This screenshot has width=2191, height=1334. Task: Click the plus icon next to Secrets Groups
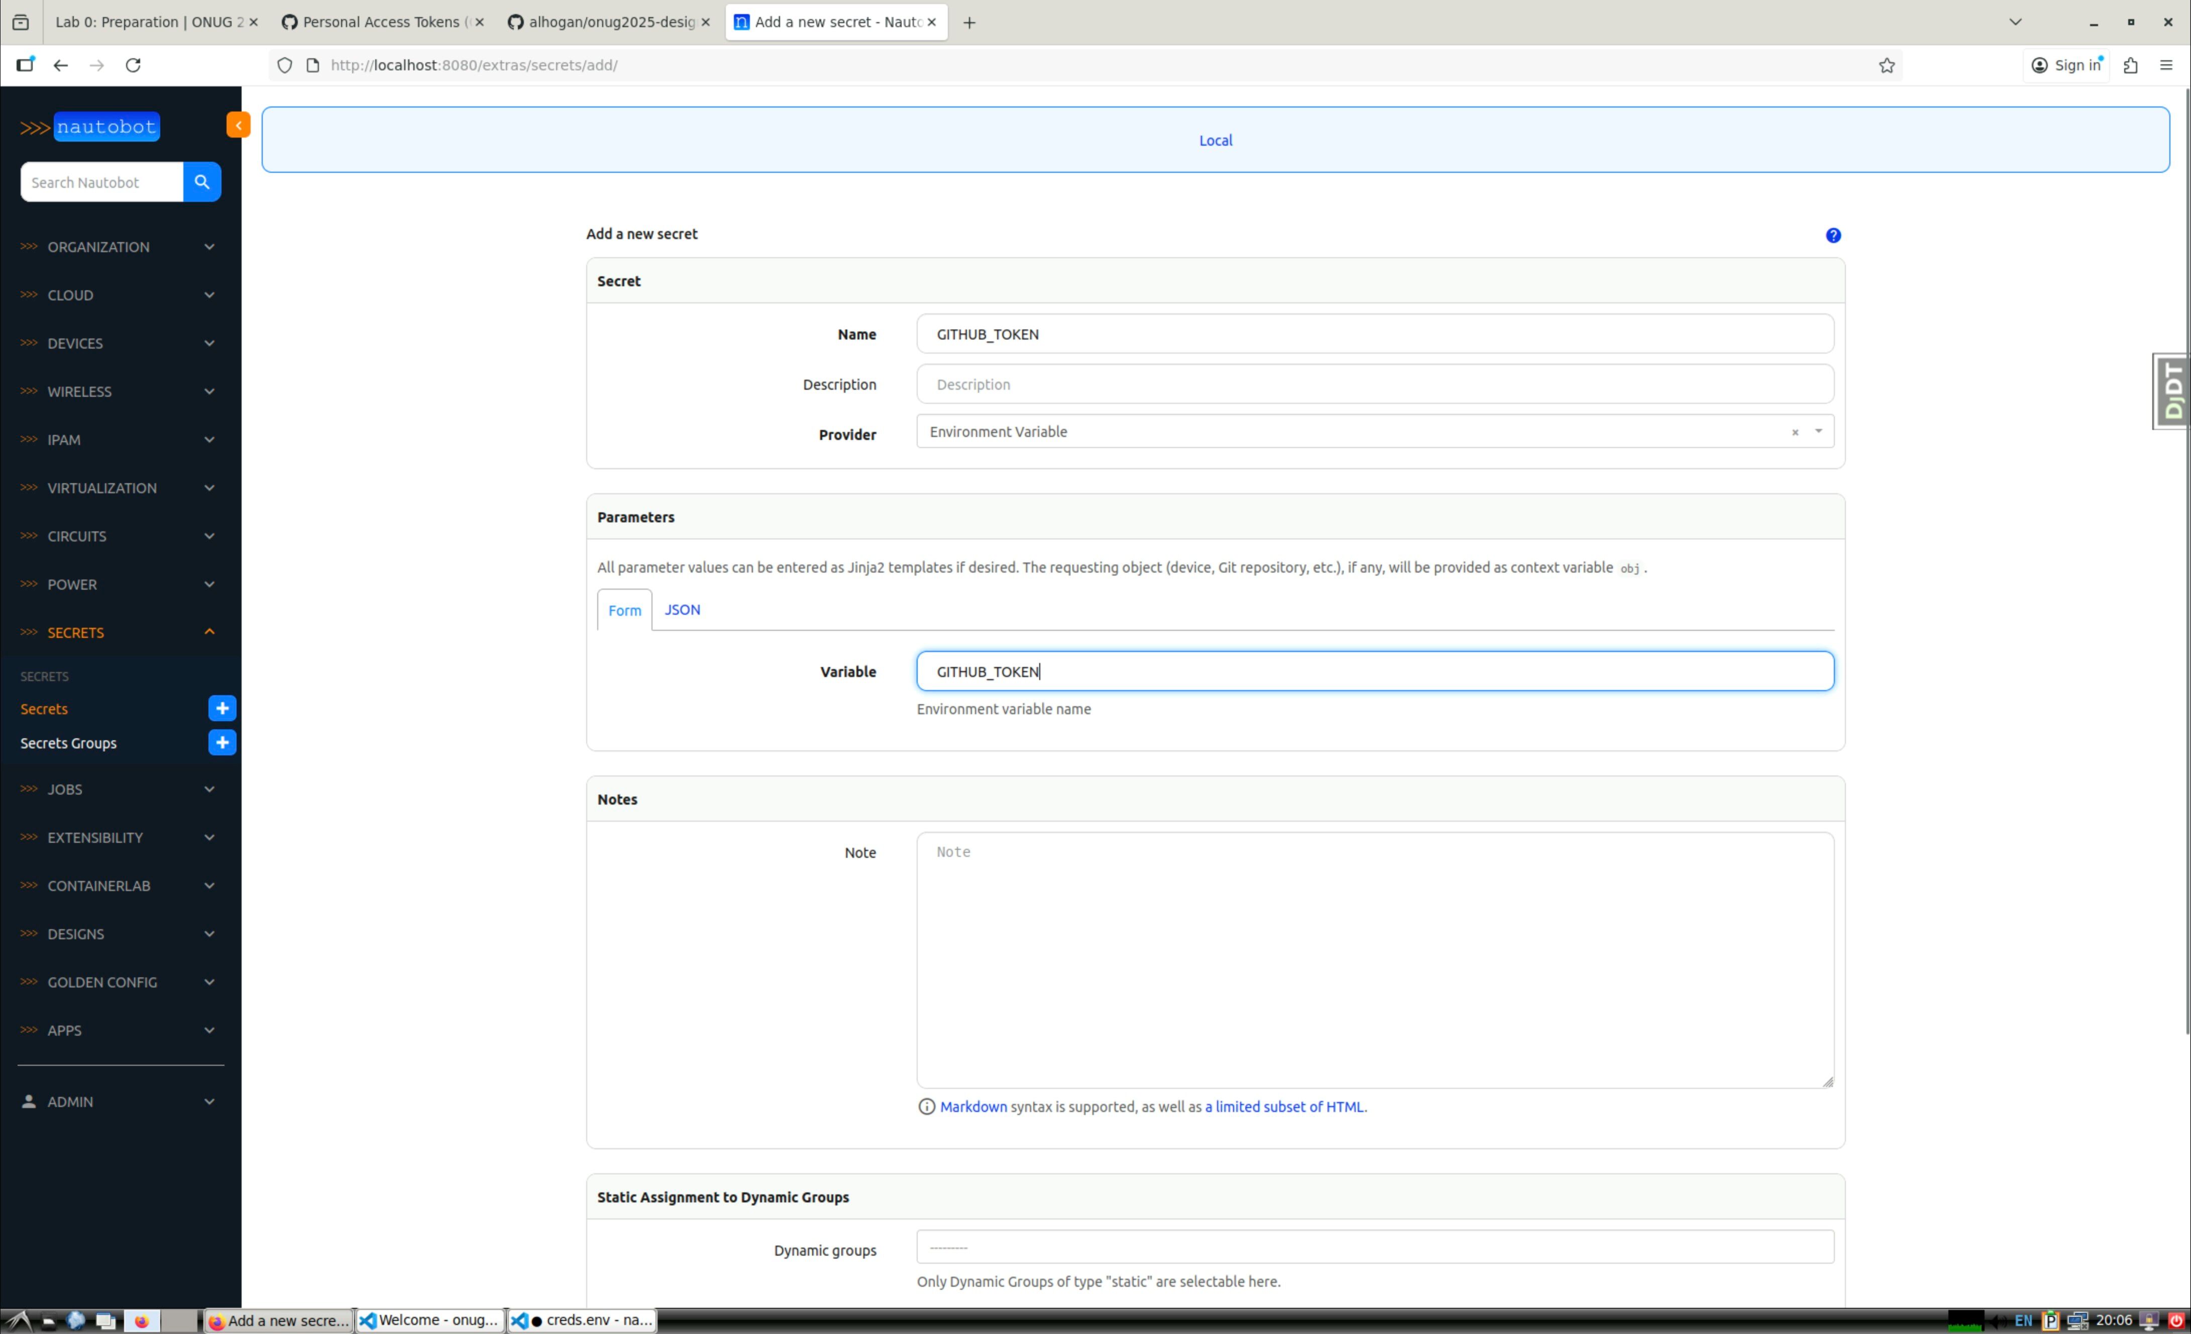[x=223, y=743]
